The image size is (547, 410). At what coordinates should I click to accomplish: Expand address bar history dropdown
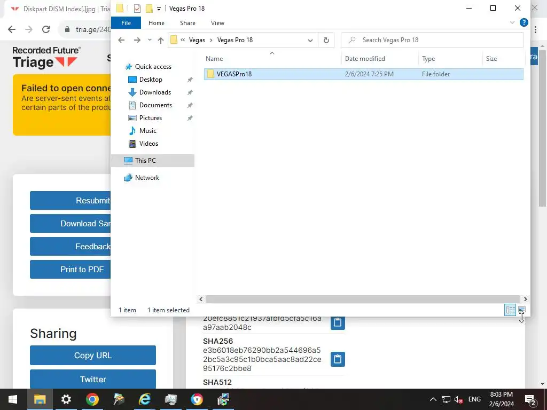(310, 40)
